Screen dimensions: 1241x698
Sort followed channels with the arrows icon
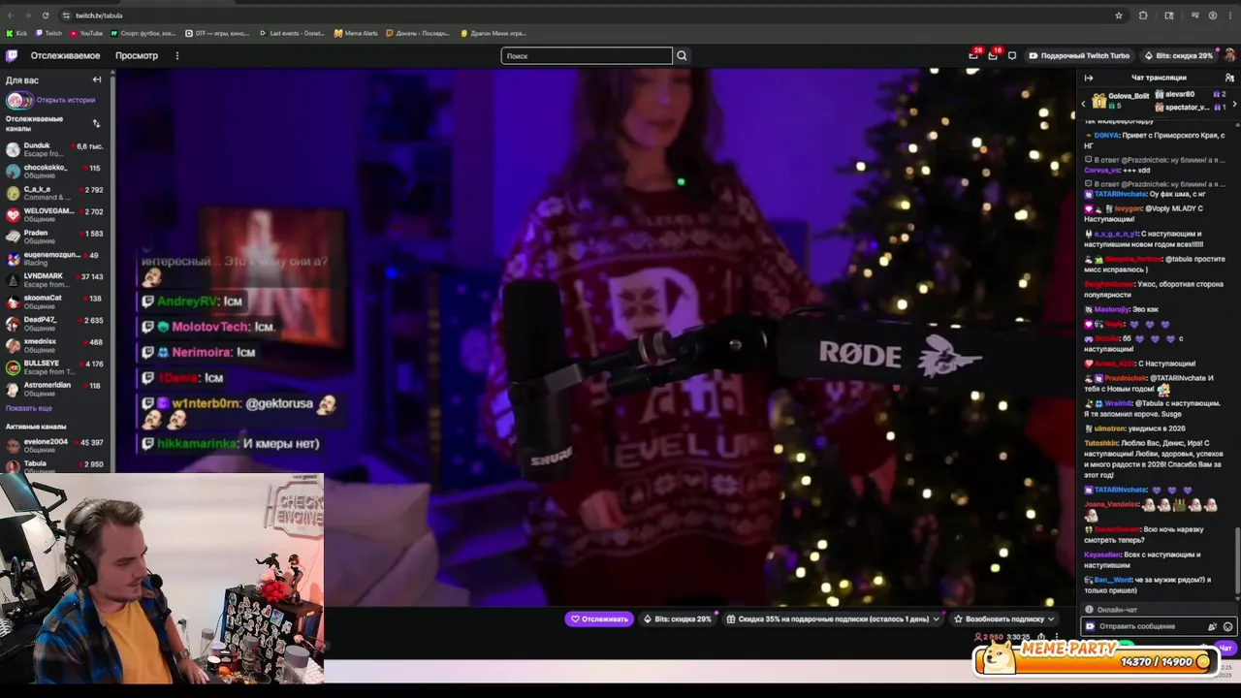tap(96, 123)
